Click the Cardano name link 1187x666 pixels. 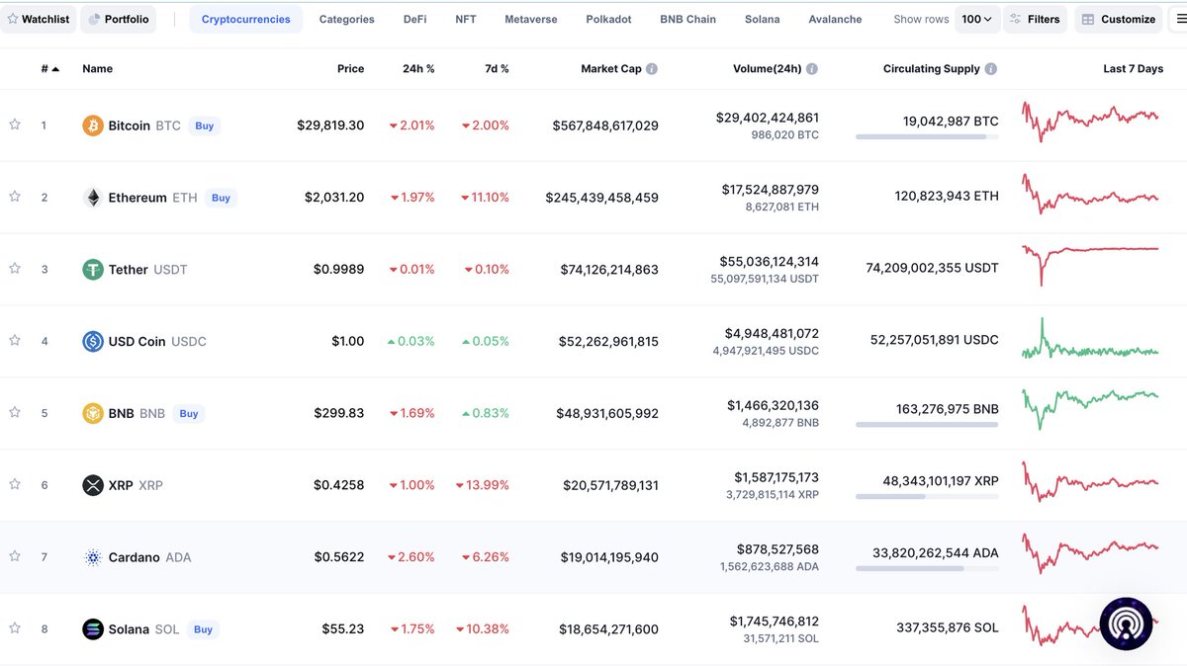click(x=134, y=557)
